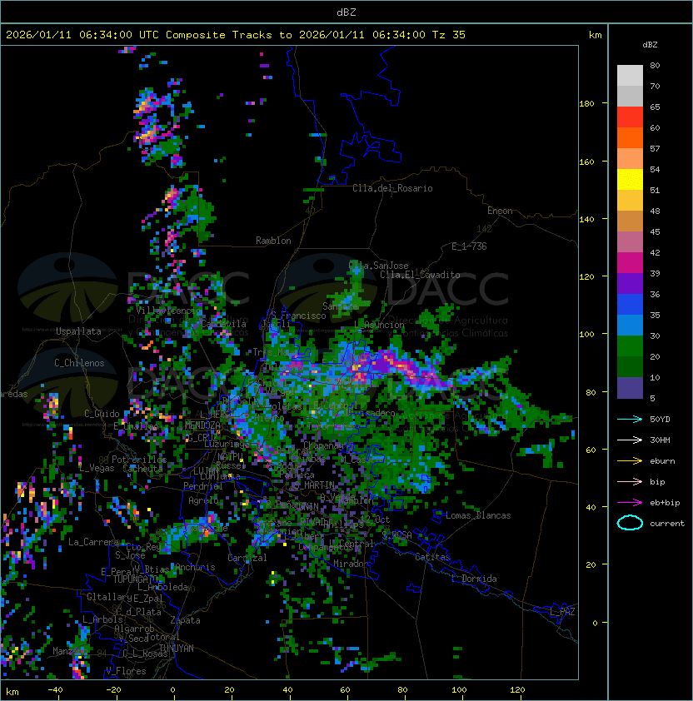Click the S_Francisco label
Screen dimensions: 693x701
pos(298,316)
